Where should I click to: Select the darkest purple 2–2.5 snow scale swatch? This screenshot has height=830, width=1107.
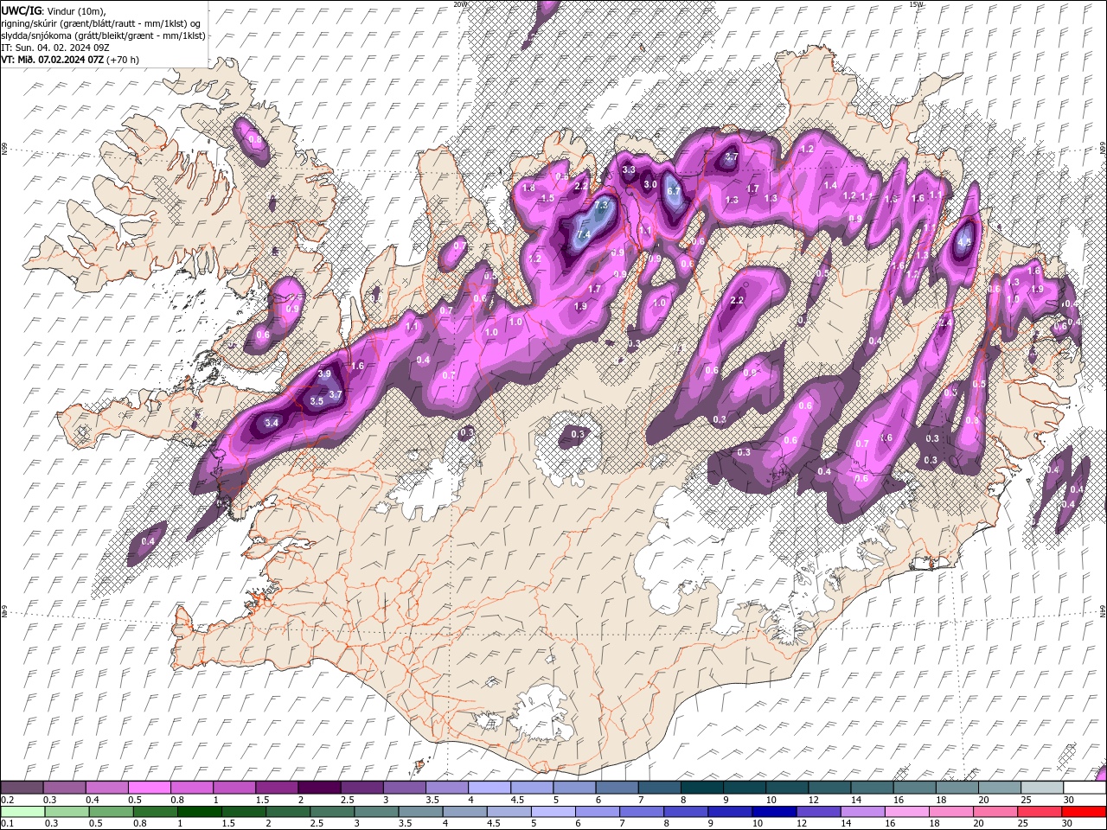point(319,788)
